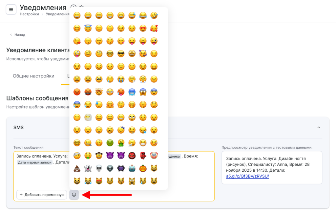
Task: Pick the robot face emoji
Action: (132, 168)
